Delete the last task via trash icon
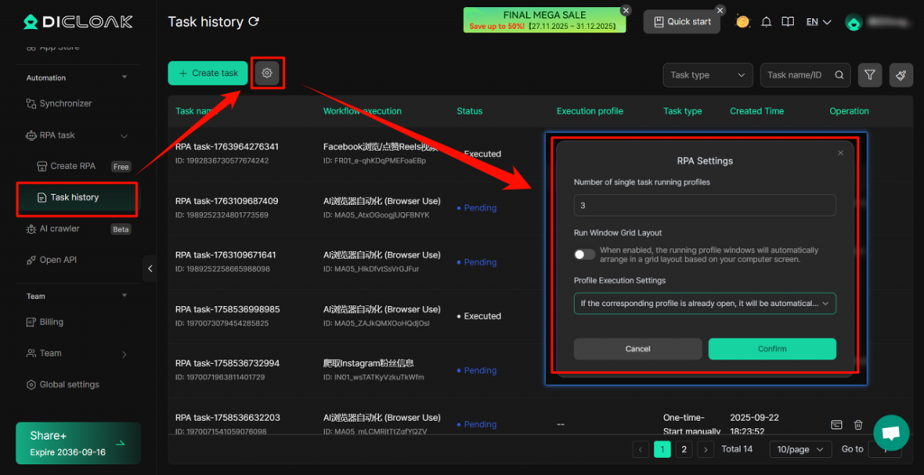 coord(858,424)
